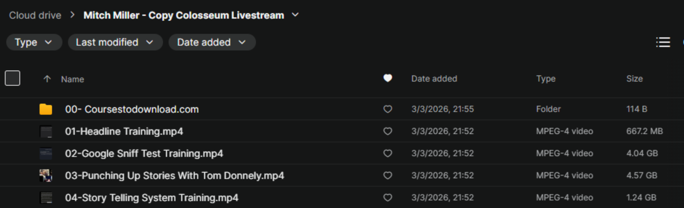The image size is (684, 208).
Task: Click the favorites heart column header
Action: click(387, 78)
